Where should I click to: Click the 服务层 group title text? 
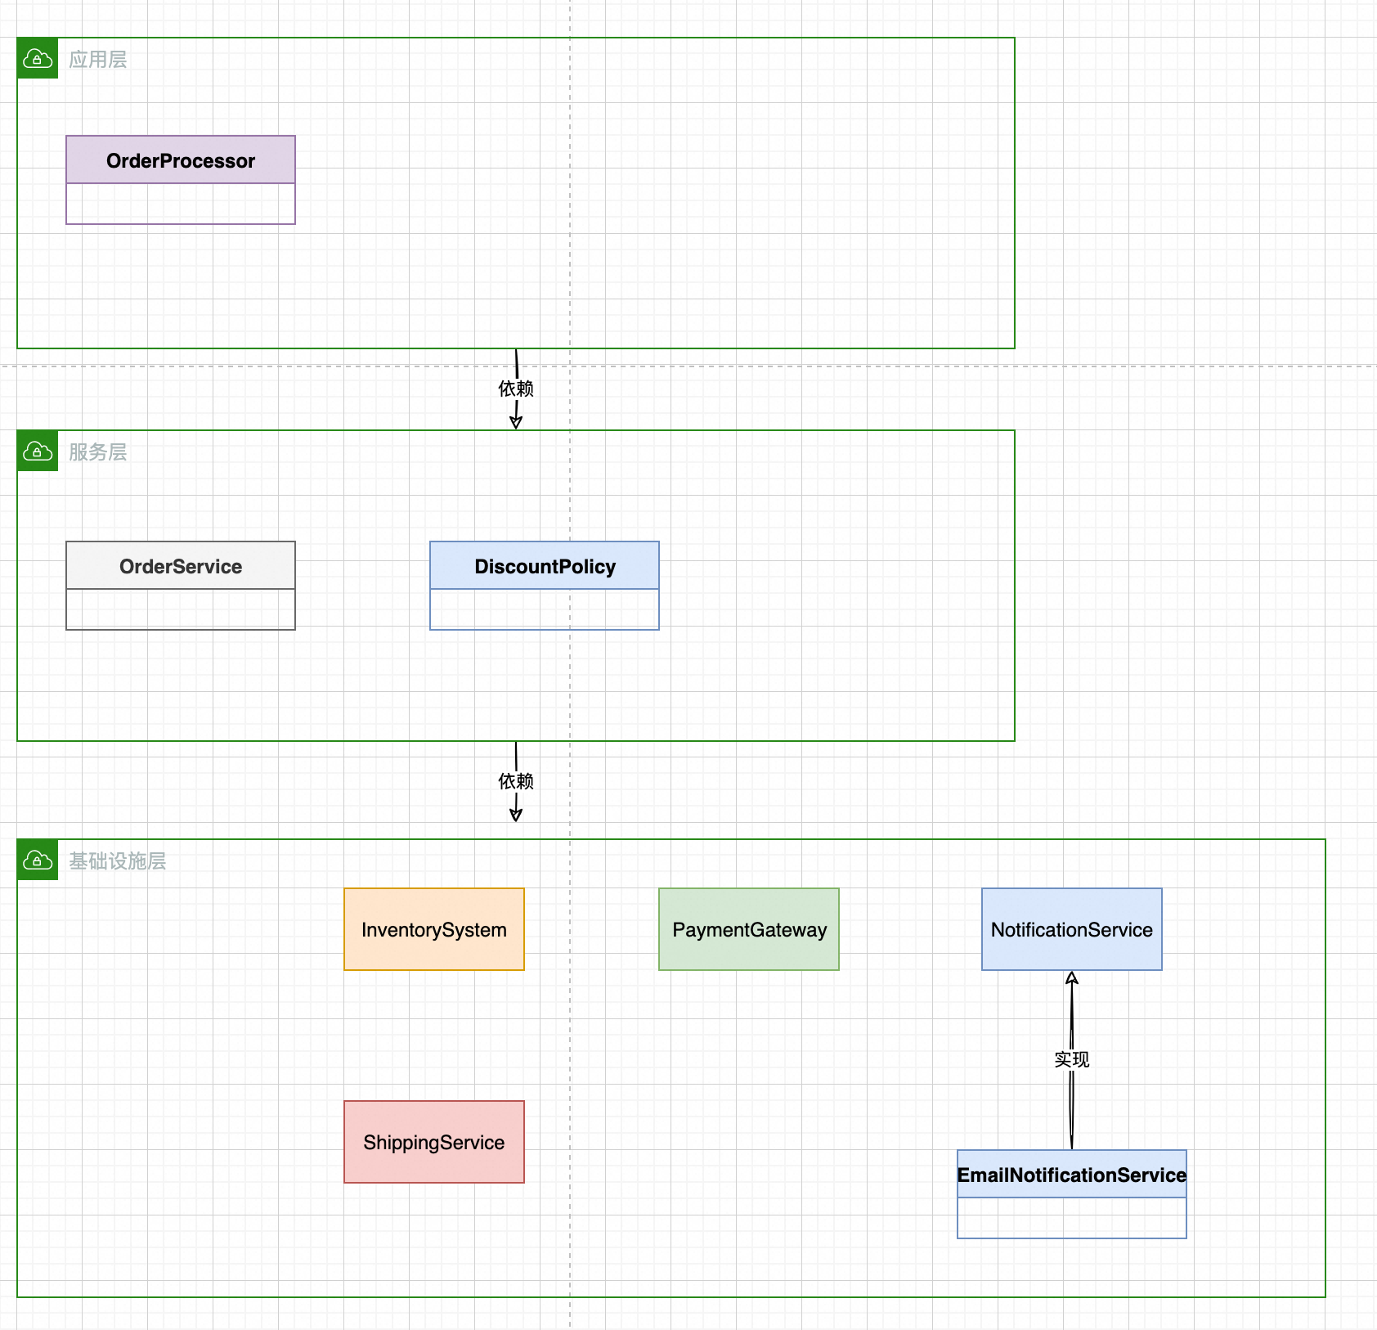[x=97, y=452]
